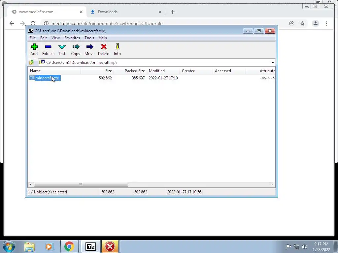
Task: Click the 2022-01-27 17:10:56 status bar entry
Action: [x=184, y=192]
